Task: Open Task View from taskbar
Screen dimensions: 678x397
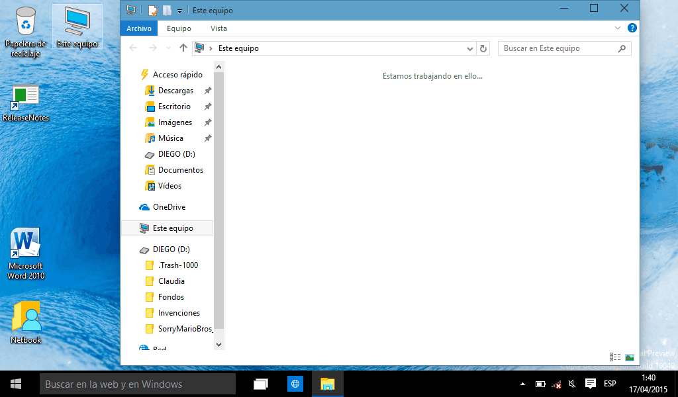Action: click(261, 384)
